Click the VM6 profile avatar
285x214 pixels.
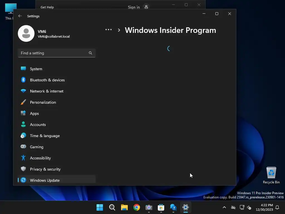pos(26,33)
